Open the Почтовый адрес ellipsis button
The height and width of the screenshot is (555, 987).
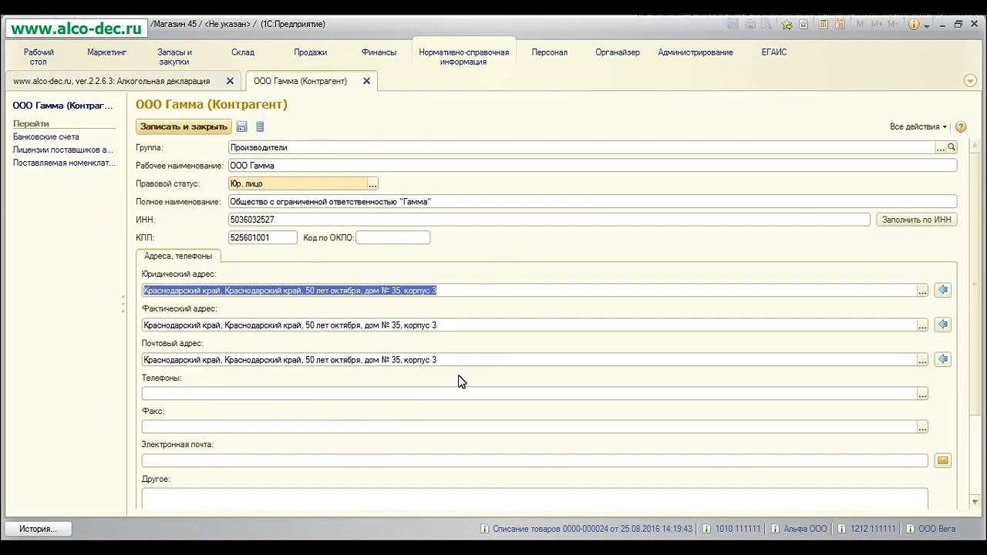922,360
